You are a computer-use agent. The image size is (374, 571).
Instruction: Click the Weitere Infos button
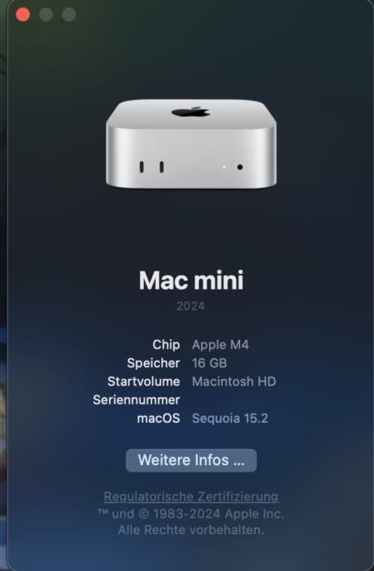tap(191, 460)
